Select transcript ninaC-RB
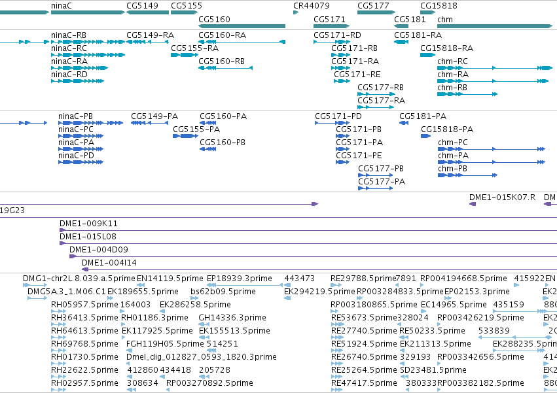 point(88,42)
